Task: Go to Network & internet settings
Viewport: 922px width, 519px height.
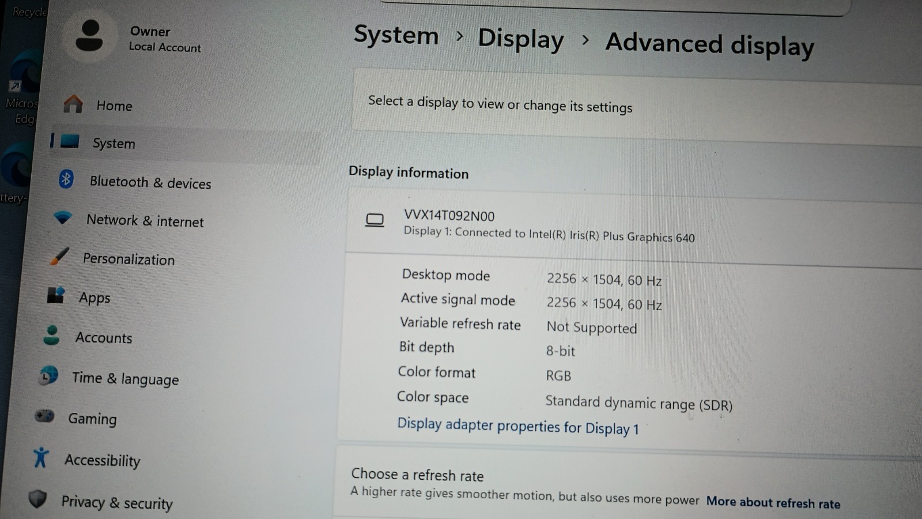Action: click(145, 221)
